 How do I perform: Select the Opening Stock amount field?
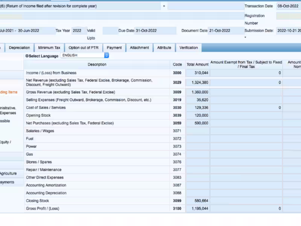(198, 115)
